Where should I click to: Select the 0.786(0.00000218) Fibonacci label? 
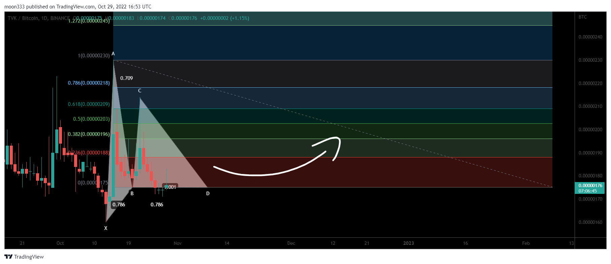point(89,83)
